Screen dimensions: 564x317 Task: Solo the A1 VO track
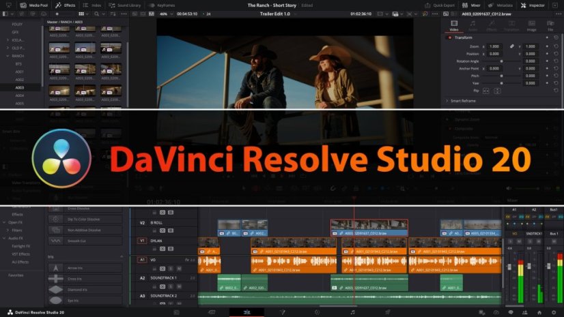[171, 269]
